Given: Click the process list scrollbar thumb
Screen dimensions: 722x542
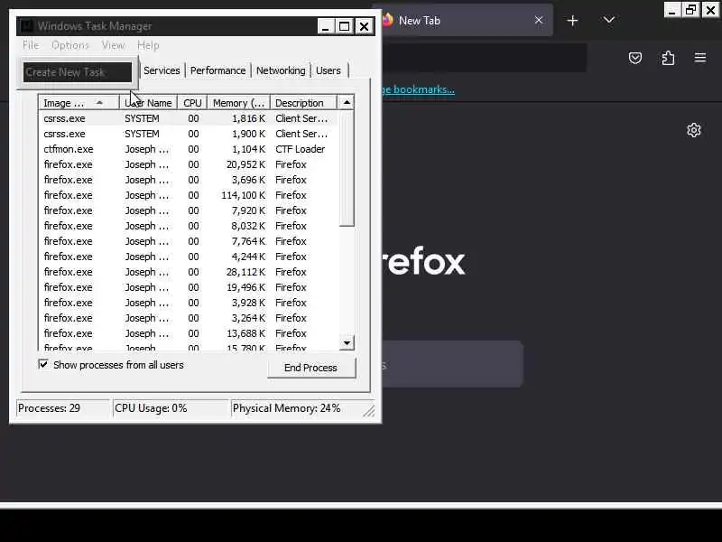Looking at the screenshot, I should (x=347, y=168).
